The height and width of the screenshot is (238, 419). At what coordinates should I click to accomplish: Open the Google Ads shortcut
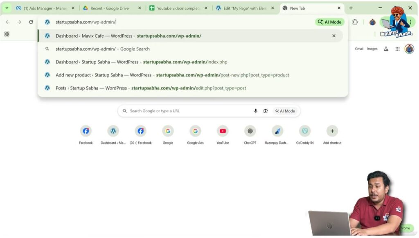195,131
